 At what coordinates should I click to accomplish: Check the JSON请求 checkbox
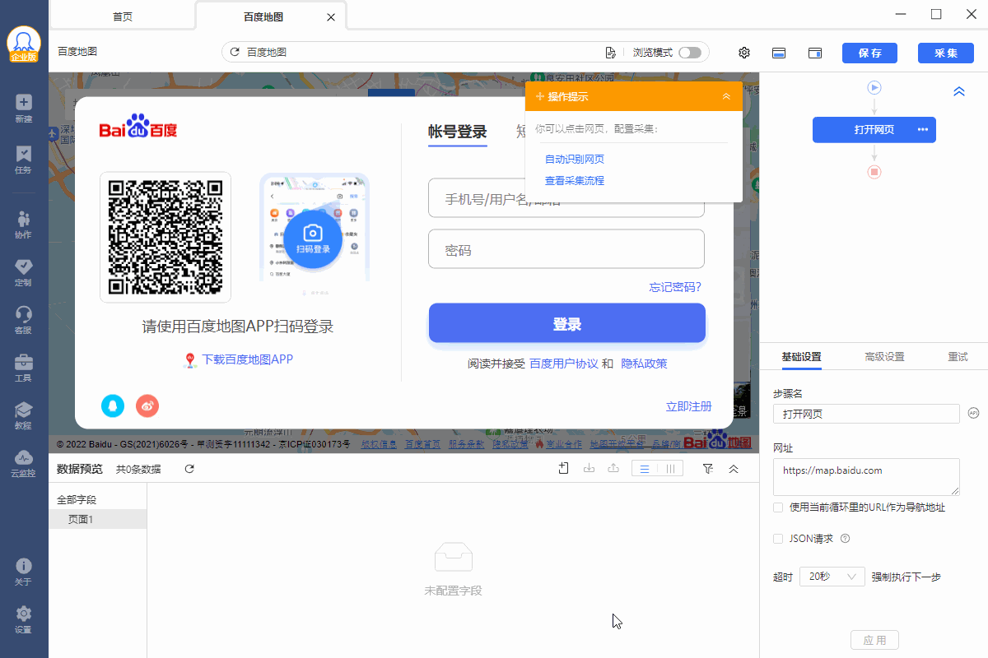[x=778, y=539]
